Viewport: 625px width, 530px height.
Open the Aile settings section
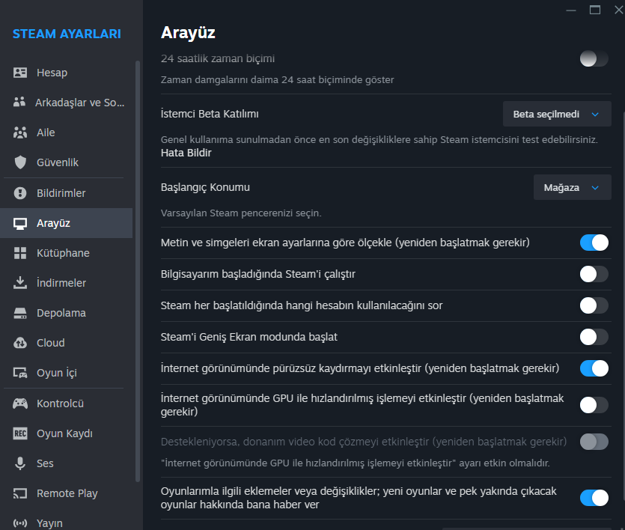pyautogui.click(x=66, y=132)
